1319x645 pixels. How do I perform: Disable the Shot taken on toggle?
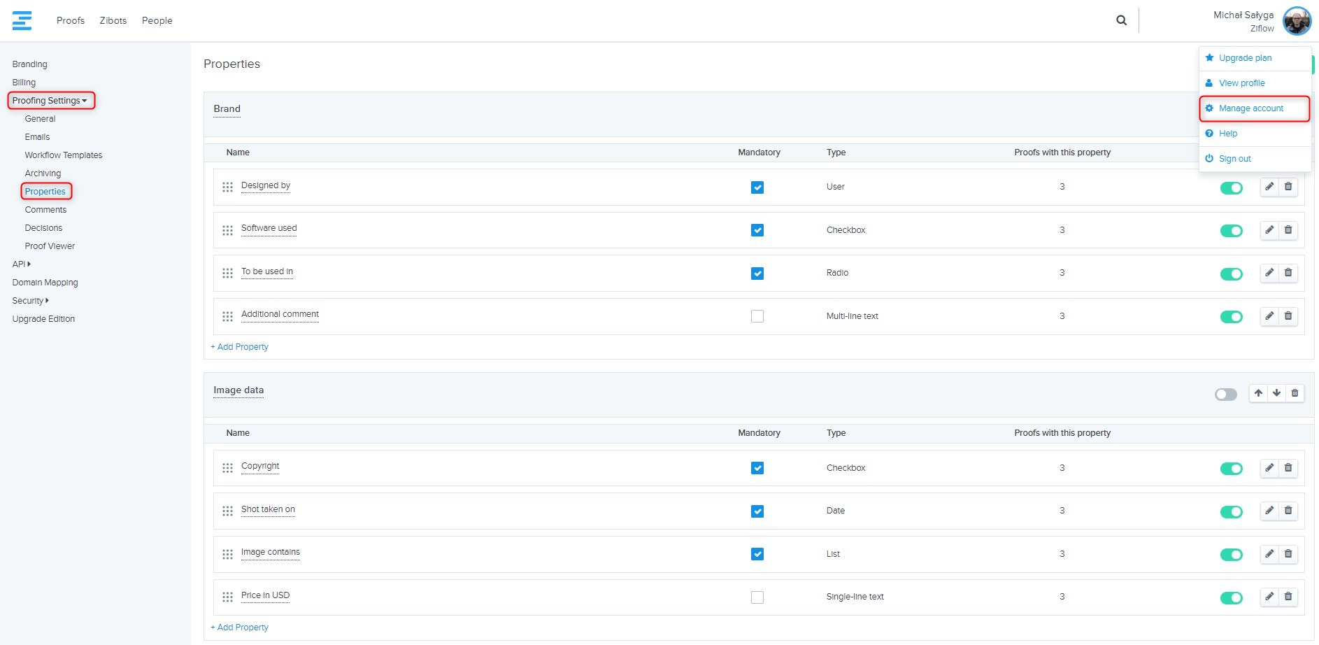coord(1231,512)
